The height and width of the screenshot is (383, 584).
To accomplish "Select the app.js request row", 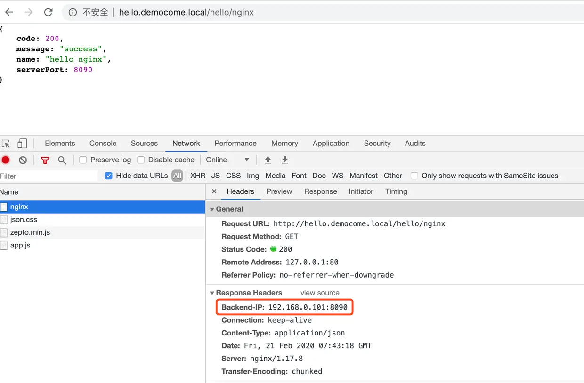I will point(102,245).
